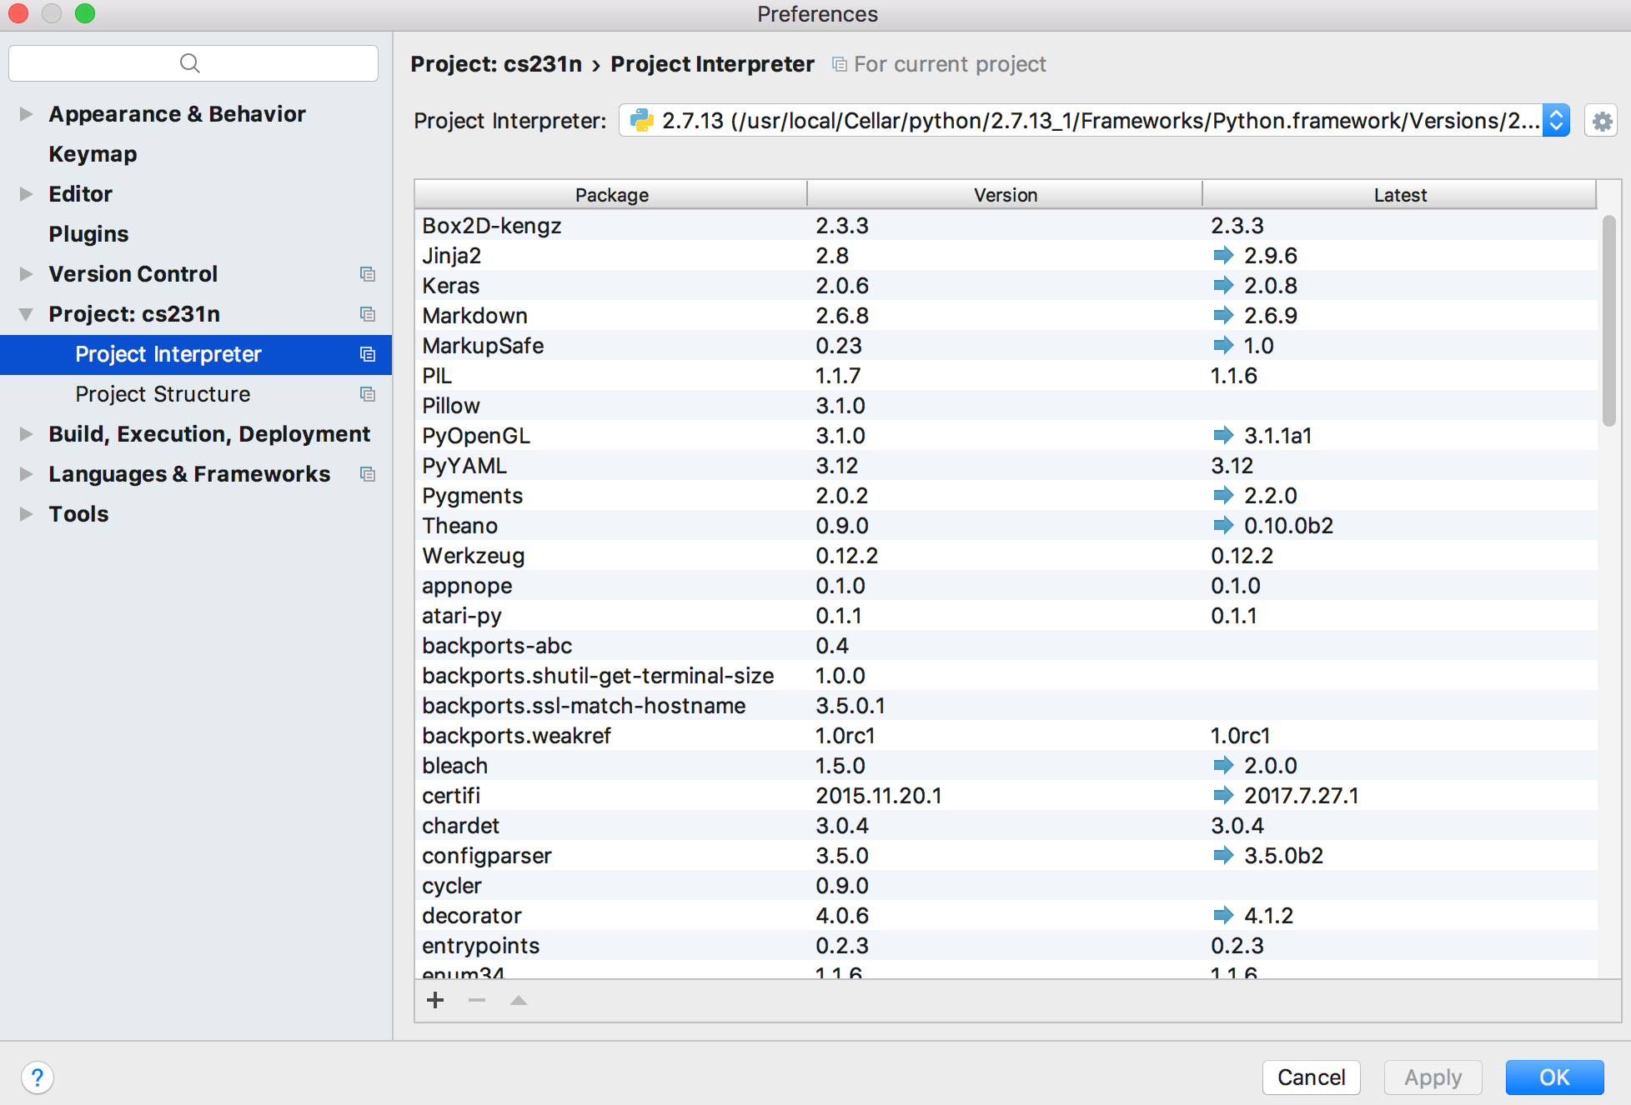Click the preferences search field

click(193, 63)
